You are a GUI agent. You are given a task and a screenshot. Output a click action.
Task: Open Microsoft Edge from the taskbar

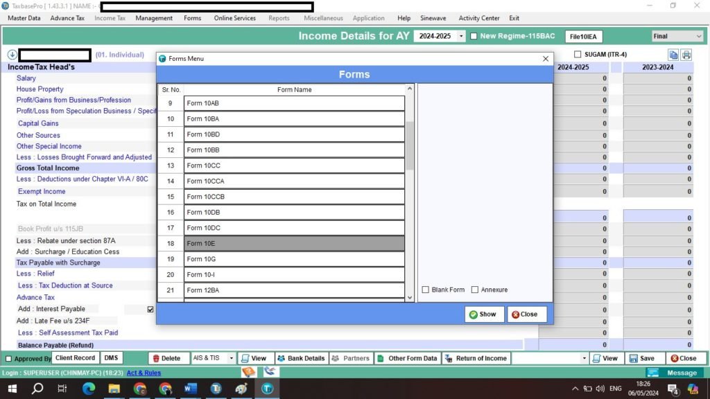[x=88, y=389]
